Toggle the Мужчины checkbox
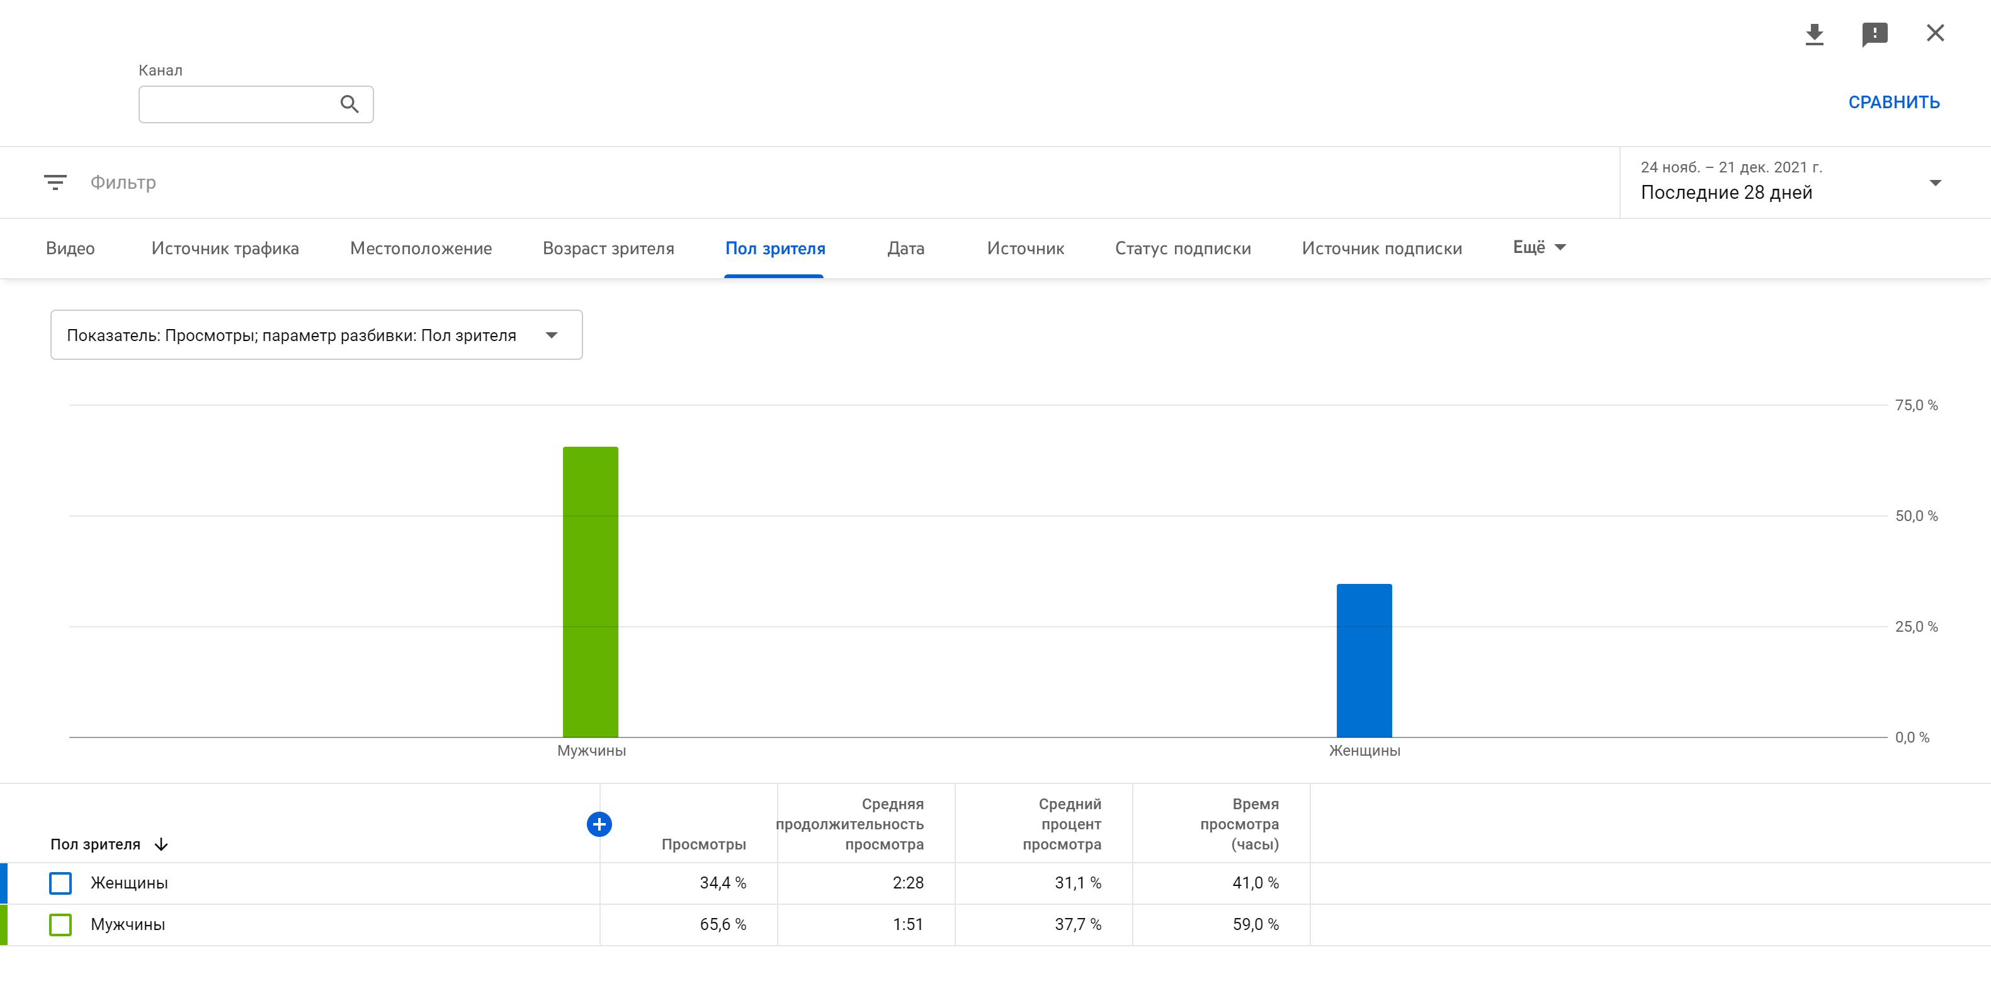This screenshot has height=986, width=1991. pyautogui.click(x=60, y=924)
